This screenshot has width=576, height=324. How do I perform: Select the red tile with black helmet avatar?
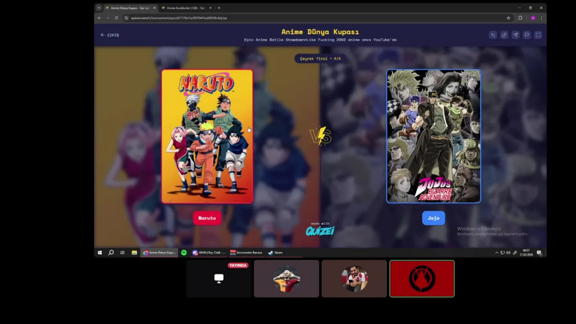422,279
